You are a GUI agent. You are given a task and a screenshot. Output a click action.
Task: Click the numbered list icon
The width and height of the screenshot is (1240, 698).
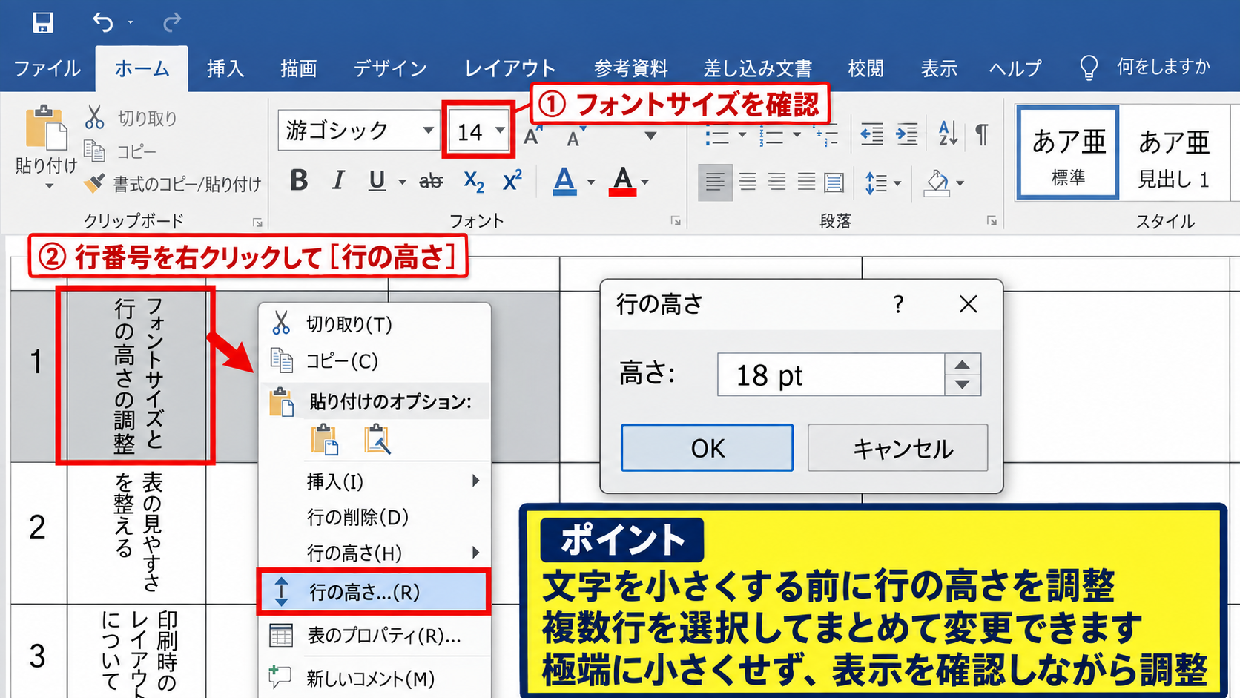point(772,136)
